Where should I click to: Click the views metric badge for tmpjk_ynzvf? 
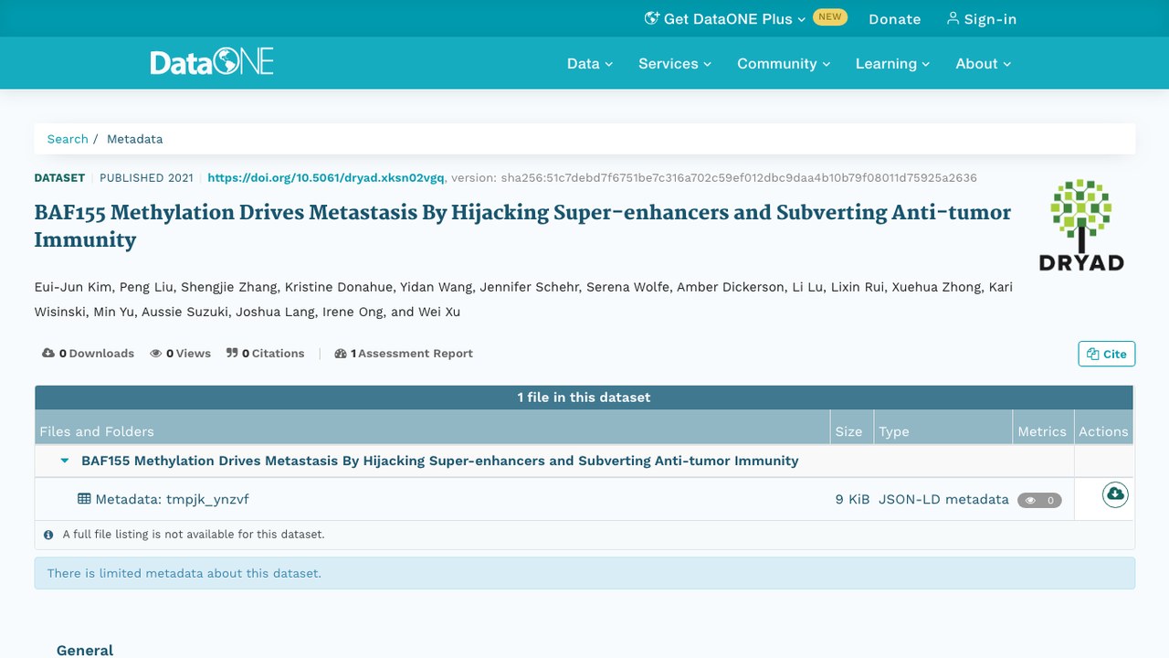tap(1039, 500)
